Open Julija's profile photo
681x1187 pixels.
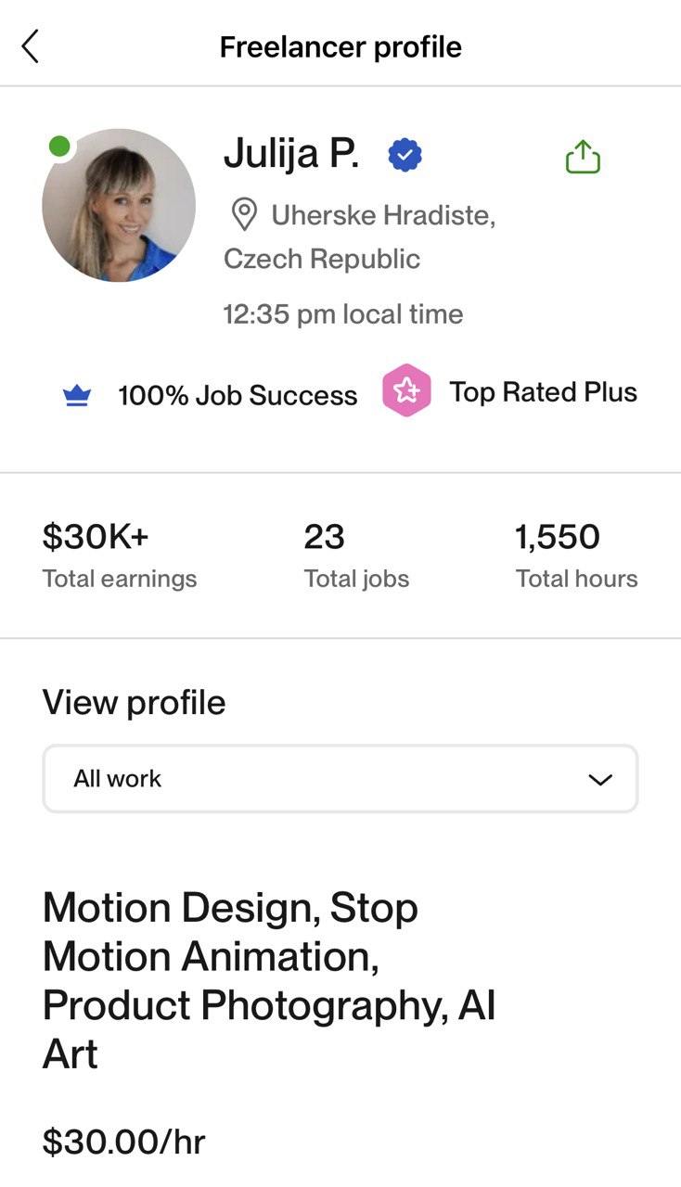[x=119, y=206]
